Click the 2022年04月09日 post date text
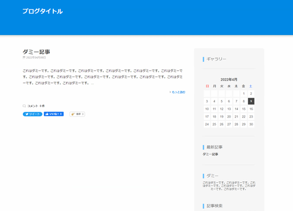Viewport: 293px width, 211px height. point(36,57)
